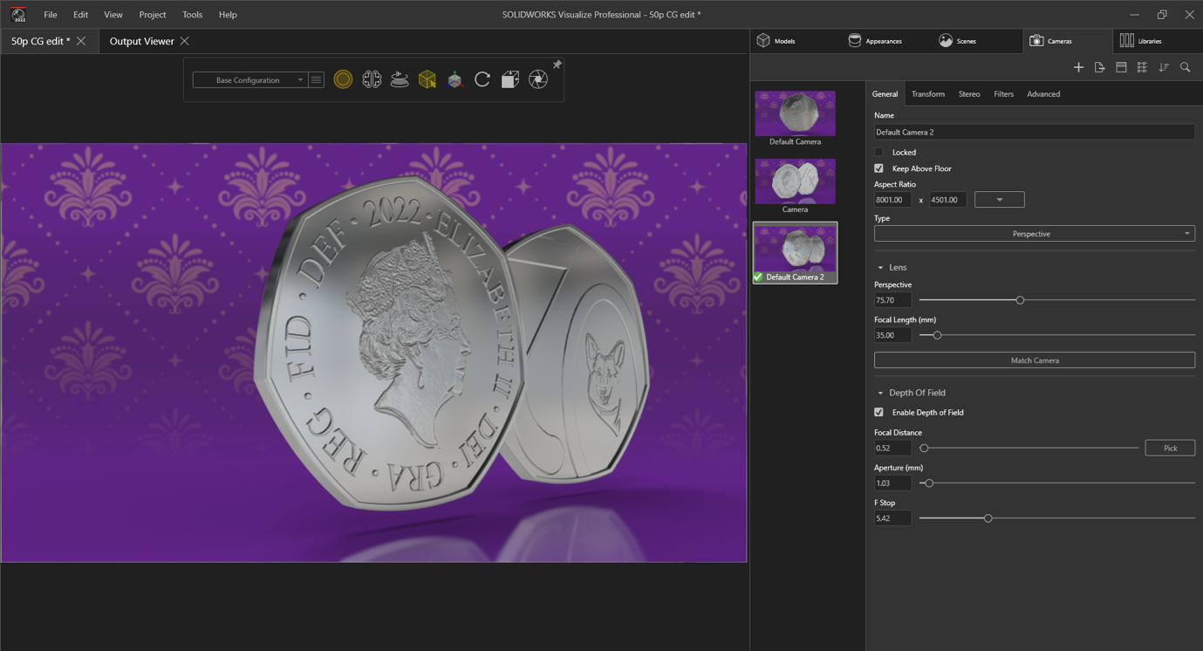
Task: Add a new camera with plus icon
Action: [1078, 67]
